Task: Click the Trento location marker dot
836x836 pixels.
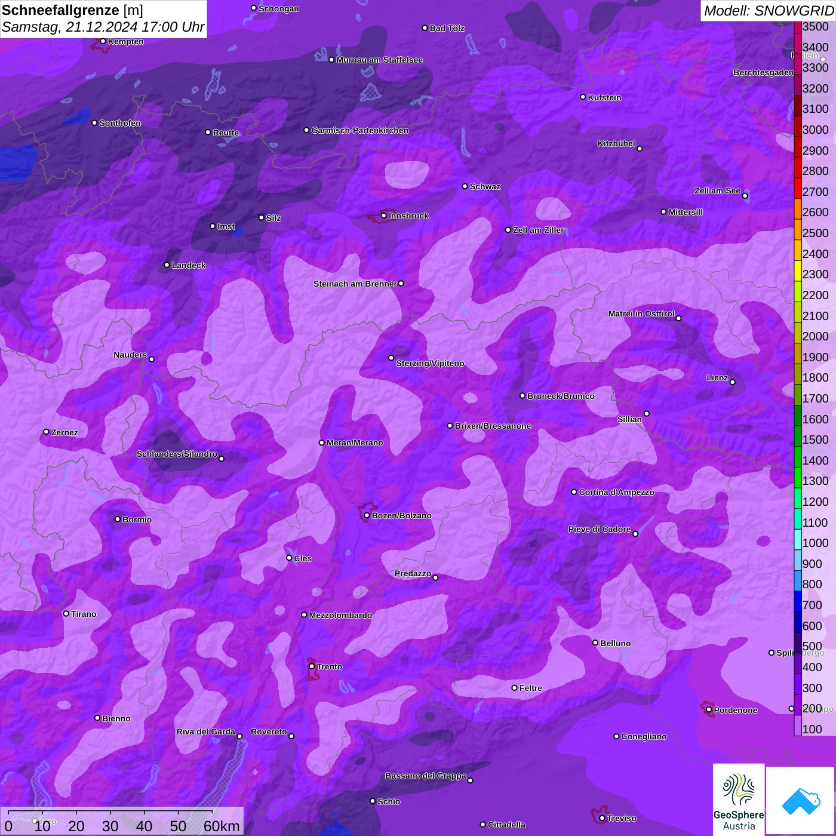Action: click(x=312, y=666)
